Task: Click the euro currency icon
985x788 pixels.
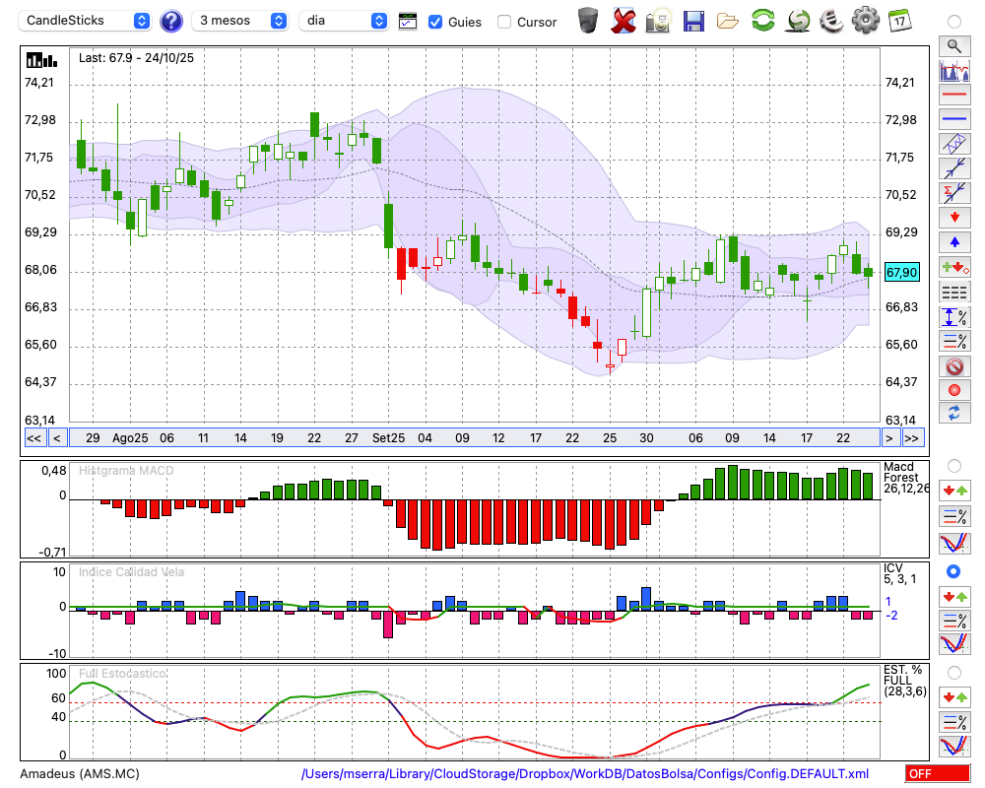Action: pyautogui.click(x=831, y=21)
